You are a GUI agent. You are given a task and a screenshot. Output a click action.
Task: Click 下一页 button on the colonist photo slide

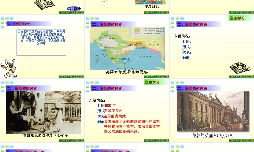pyautogui.click(x=74, y=141)
